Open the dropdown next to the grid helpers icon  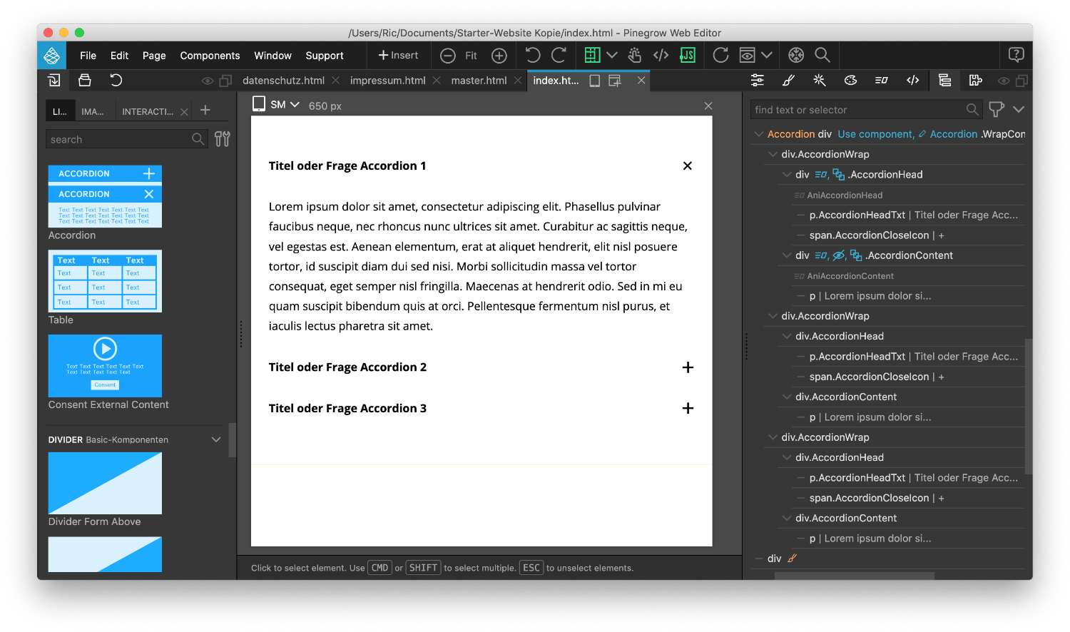pyautogui.click(x=612, y=55)
